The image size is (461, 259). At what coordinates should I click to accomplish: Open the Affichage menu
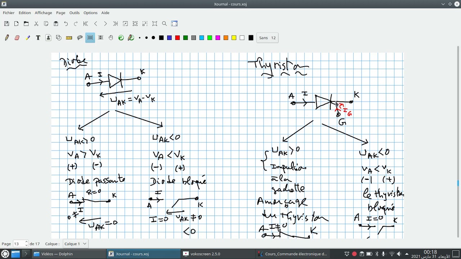tap(43, 13)
